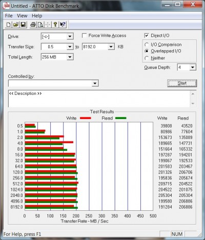
Task: Click the ATTO app icon in title bar
Action: click(x=6, y=6)
